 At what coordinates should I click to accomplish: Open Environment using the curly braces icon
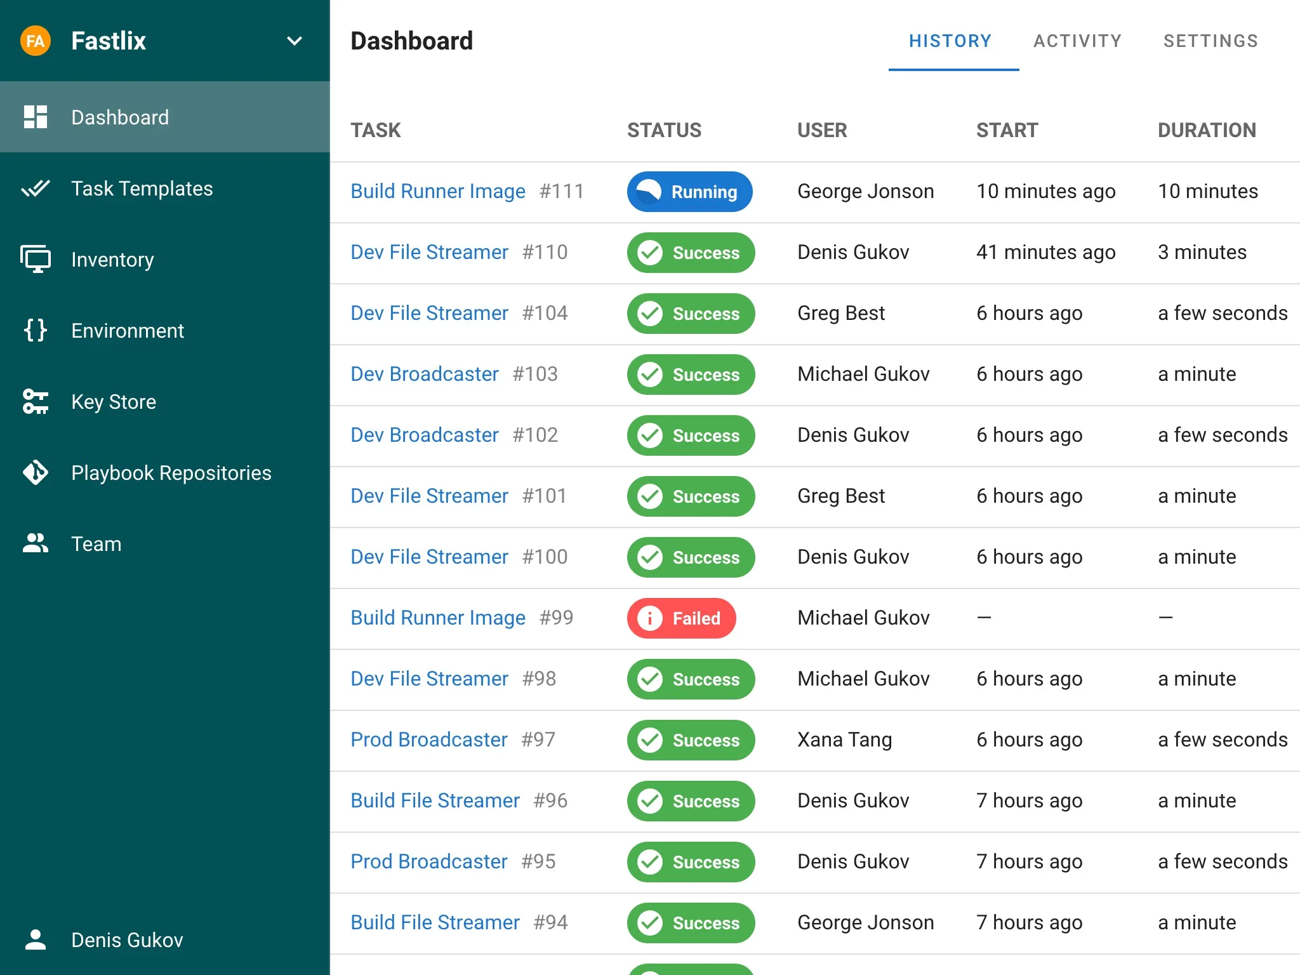click(35, 330)
